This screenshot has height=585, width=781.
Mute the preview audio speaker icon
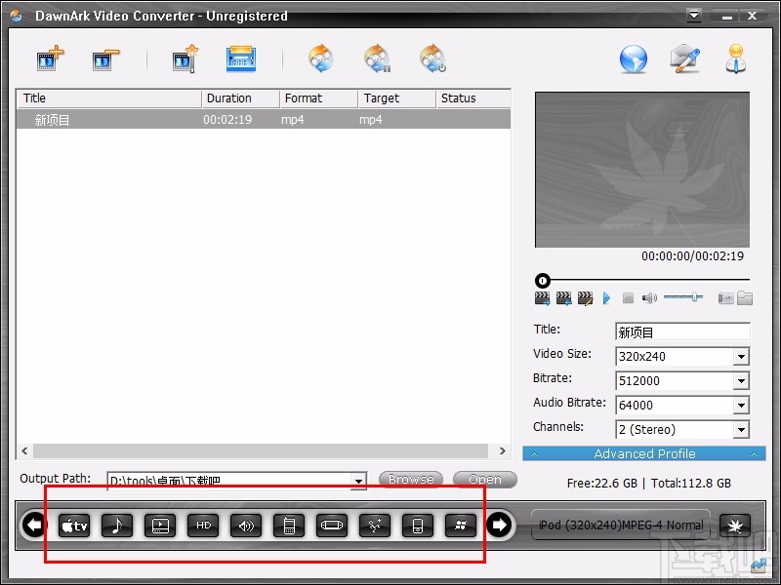649,297
